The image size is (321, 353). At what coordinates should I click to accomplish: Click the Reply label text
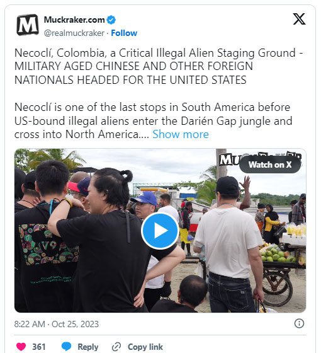tap(88, 347)
